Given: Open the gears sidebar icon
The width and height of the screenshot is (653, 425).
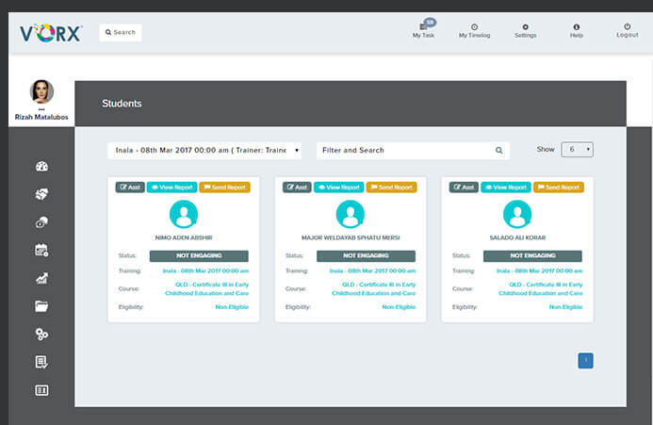Looking at the screenshot, I should [41, 335].
